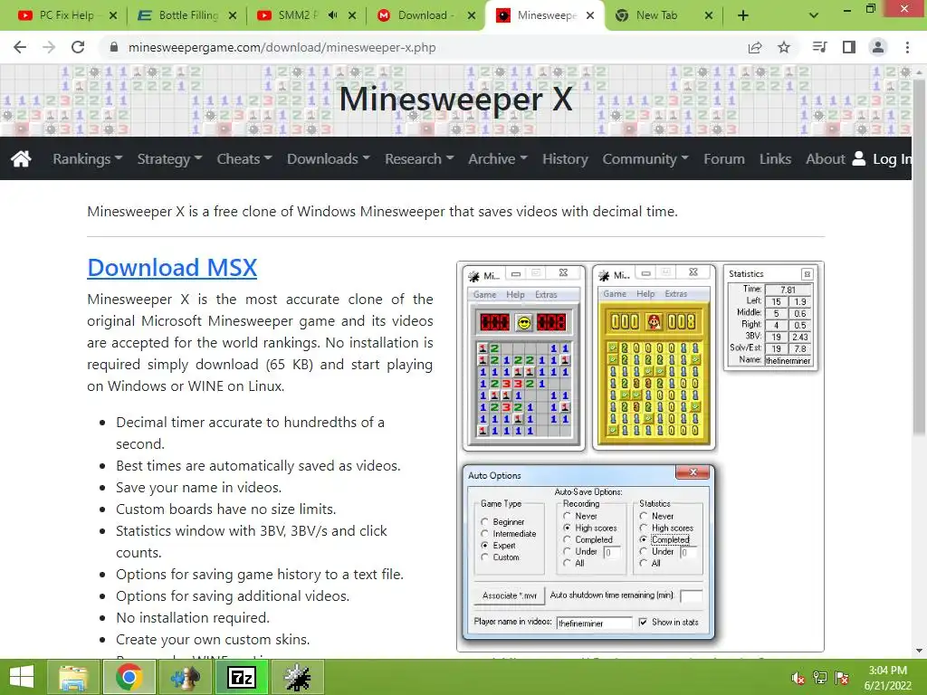Expand the Research dropdown
Screen dimensions: 927x695
pos(419,159)
